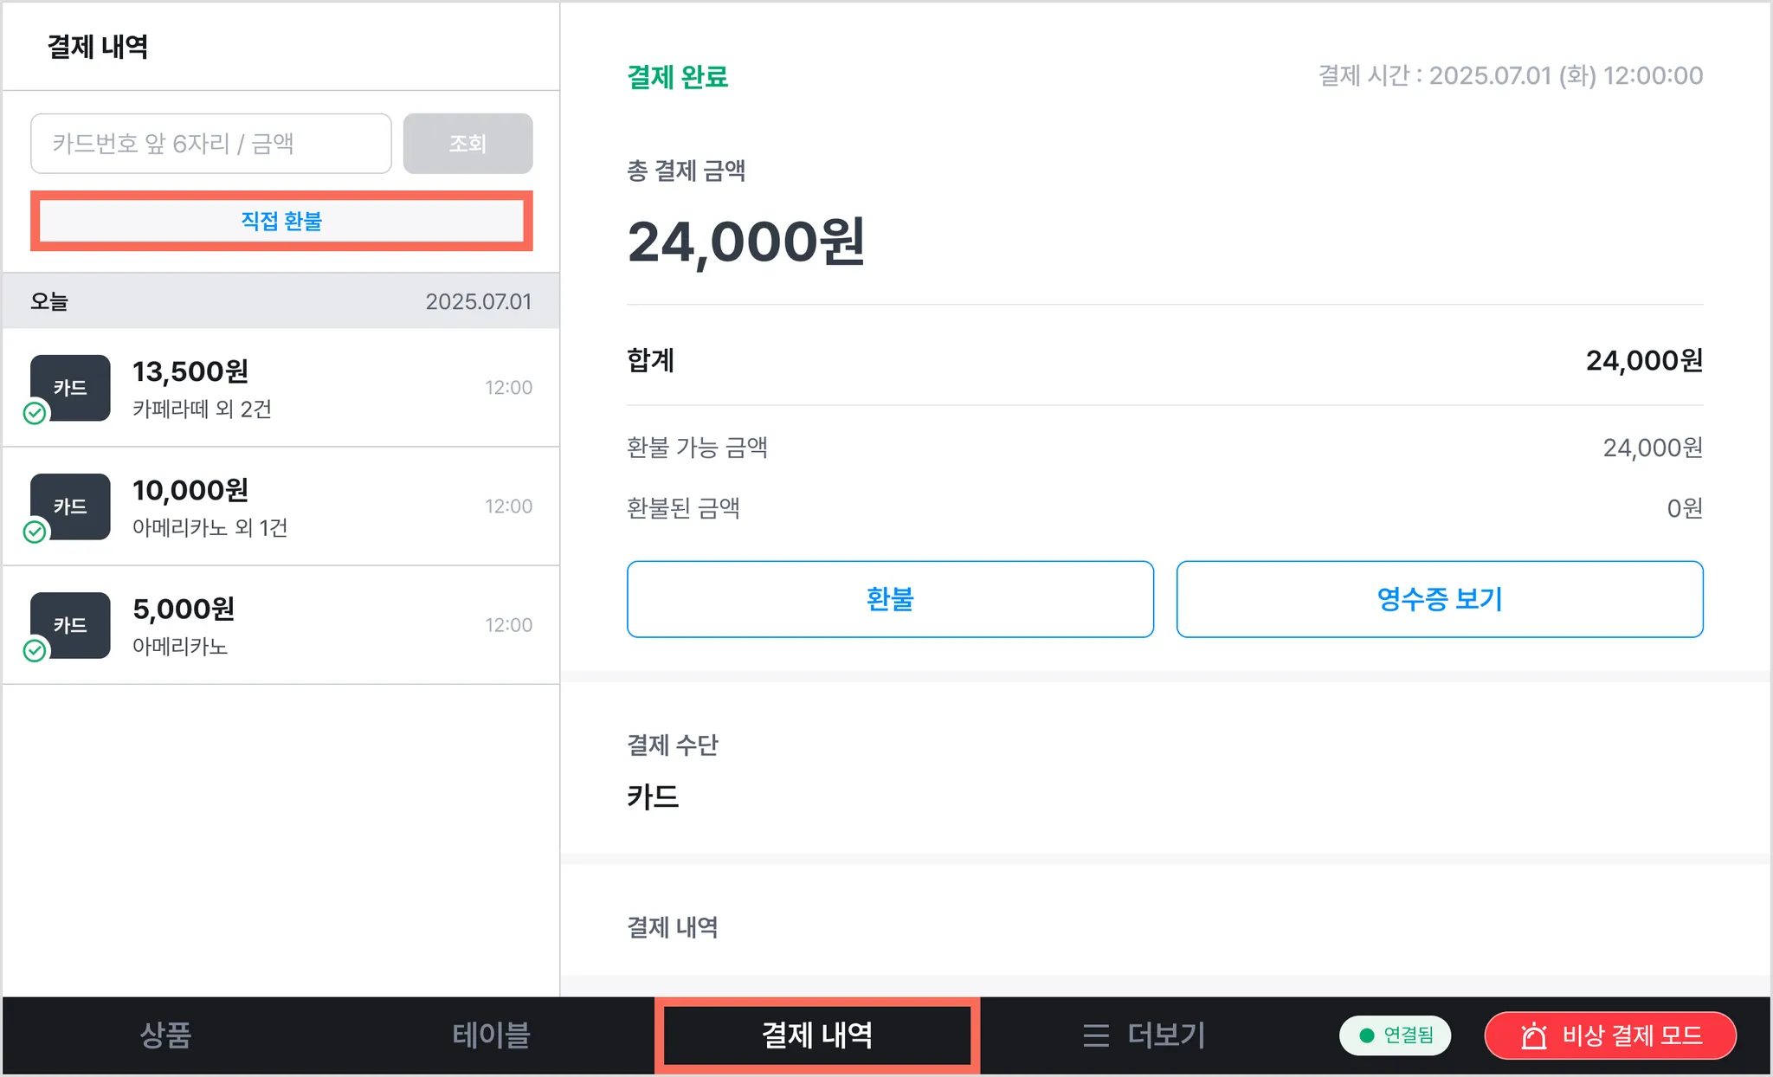Screen dimensions: 1773x1077
Task: Click the 환불 refund button
Action: [x=890, y=599]
